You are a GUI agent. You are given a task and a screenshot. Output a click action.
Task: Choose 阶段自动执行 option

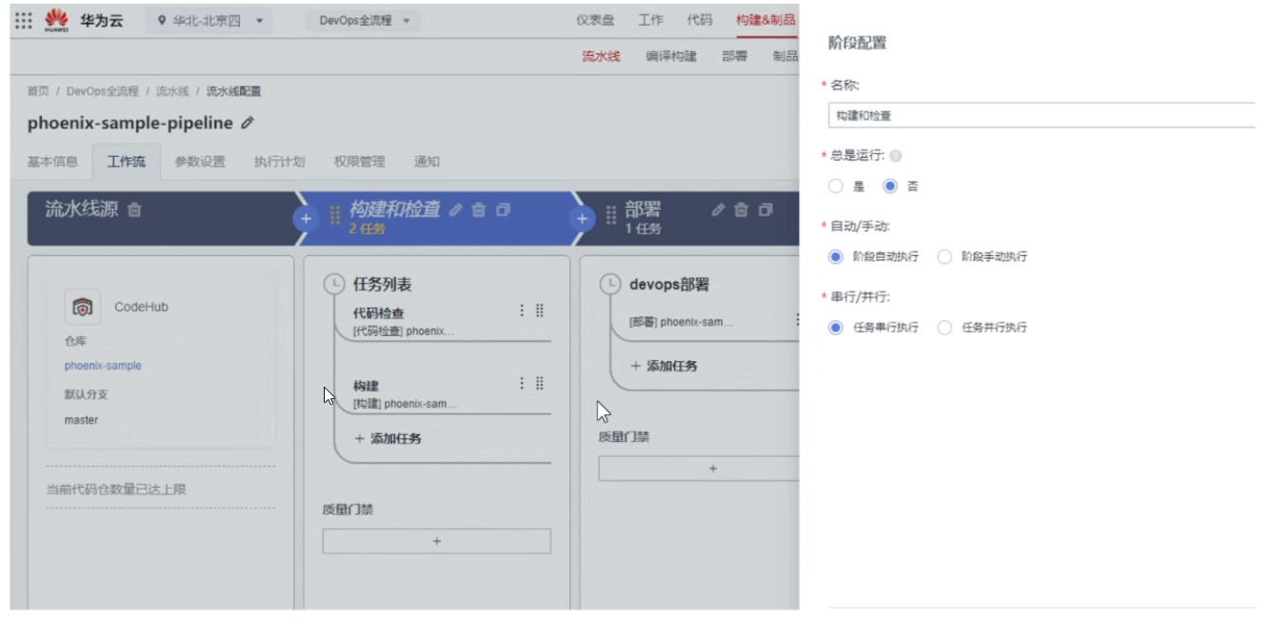point(836,257)
